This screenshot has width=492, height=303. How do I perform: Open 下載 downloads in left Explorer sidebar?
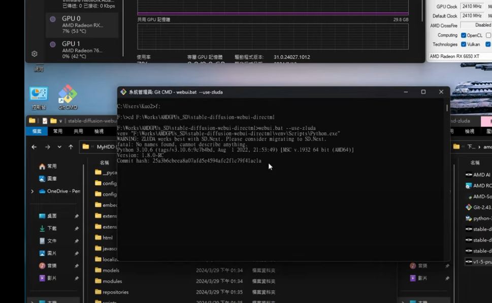[48, 228]
